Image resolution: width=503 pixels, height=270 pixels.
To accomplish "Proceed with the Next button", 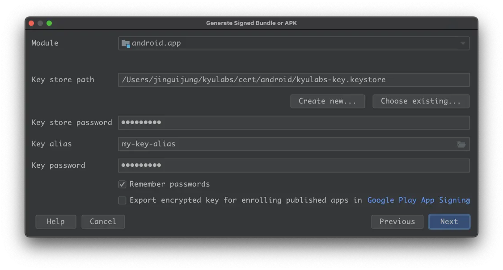I will [x=449, y=222].
